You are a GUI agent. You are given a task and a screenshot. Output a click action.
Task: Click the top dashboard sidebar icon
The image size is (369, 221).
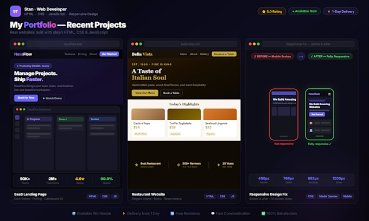click(x=17, y=118)
